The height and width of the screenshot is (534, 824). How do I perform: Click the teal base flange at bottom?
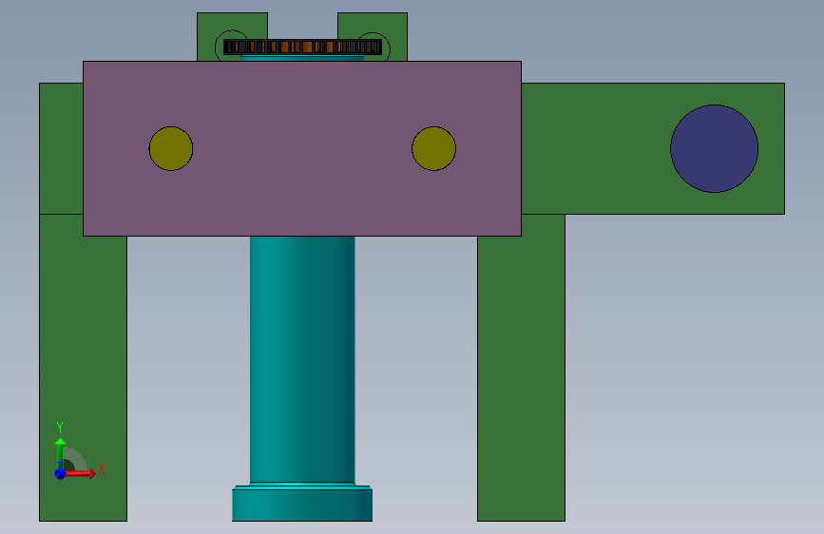302,505
